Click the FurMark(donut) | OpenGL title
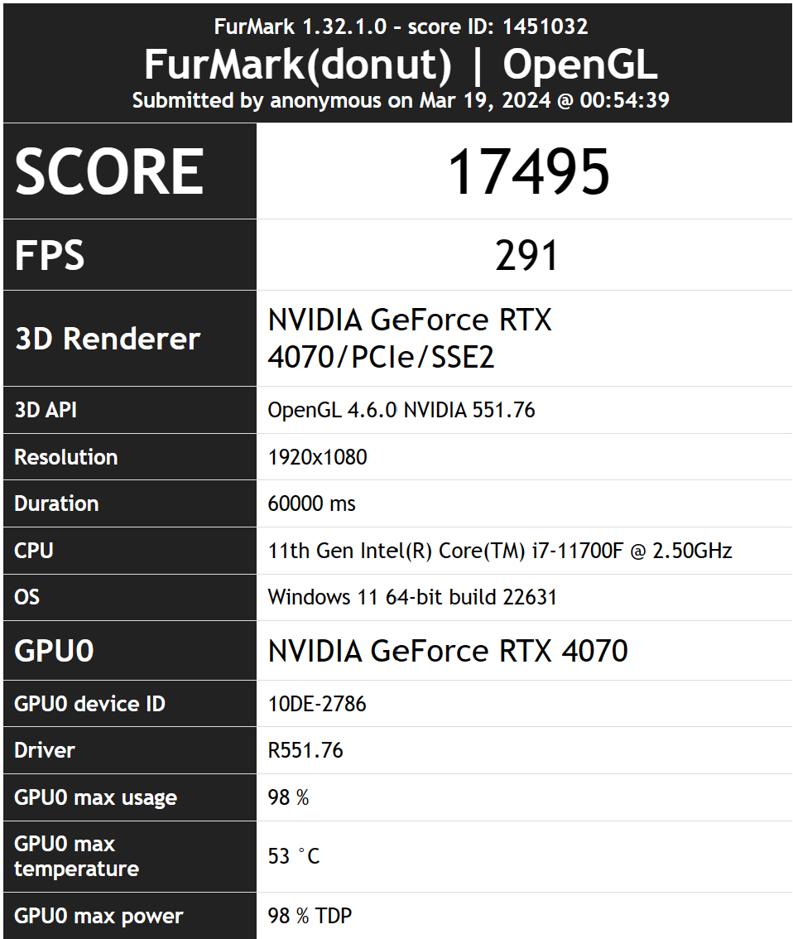Screen dimensions: 793x939 pos(401,64)
